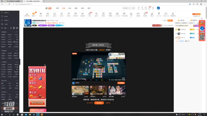Open the 分类 dropdown in top navigation

[x=70, y=8]
